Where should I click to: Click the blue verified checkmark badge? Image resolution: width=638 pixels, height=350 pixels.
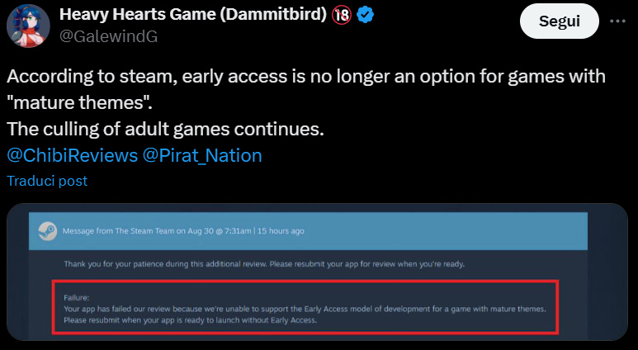pos(366,17)
